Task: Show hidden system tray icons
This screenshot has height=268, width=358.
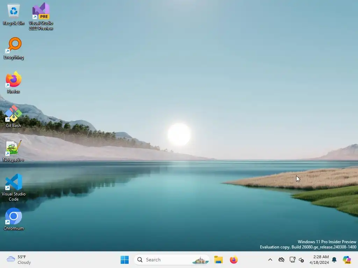Action: (270, 260)
